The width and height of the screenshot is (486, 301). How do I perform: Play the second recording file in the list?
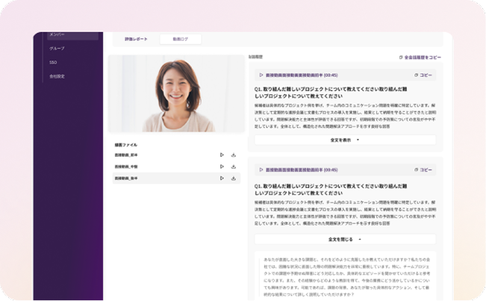222,167
